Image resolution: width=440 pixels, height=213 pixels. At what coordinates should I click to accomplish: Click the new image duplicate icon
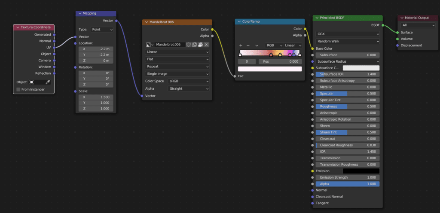pyautogui.click(x=195, y=45)
